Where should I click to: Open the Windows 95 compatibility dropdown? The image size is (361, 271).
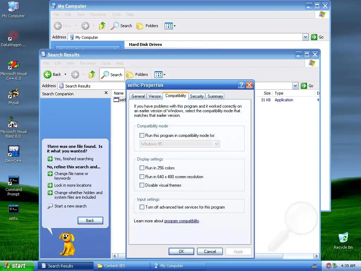point(179,144)
